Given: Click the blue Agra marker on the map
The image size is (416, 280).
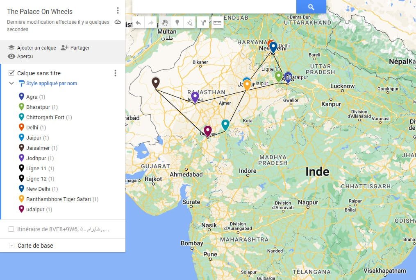Looking at the screenshot, I should (x=288, y=78).
